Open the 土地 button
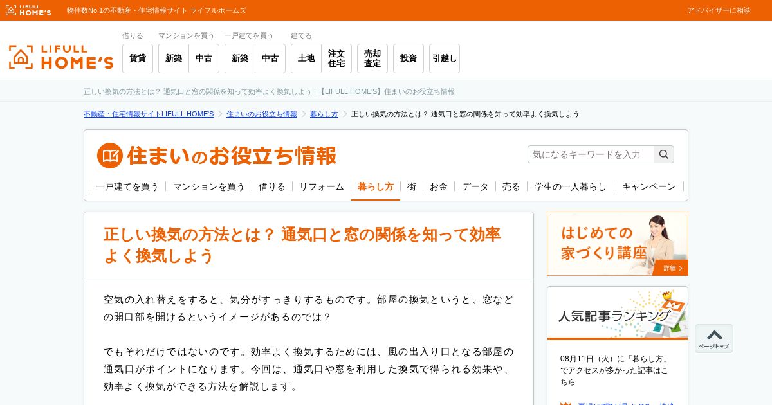 pos(306,59)
